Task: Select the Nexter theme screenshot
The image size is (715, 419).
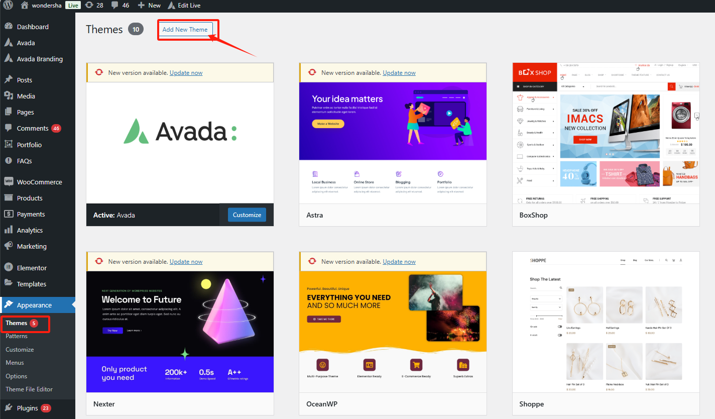Action: (x=180, y=332)
